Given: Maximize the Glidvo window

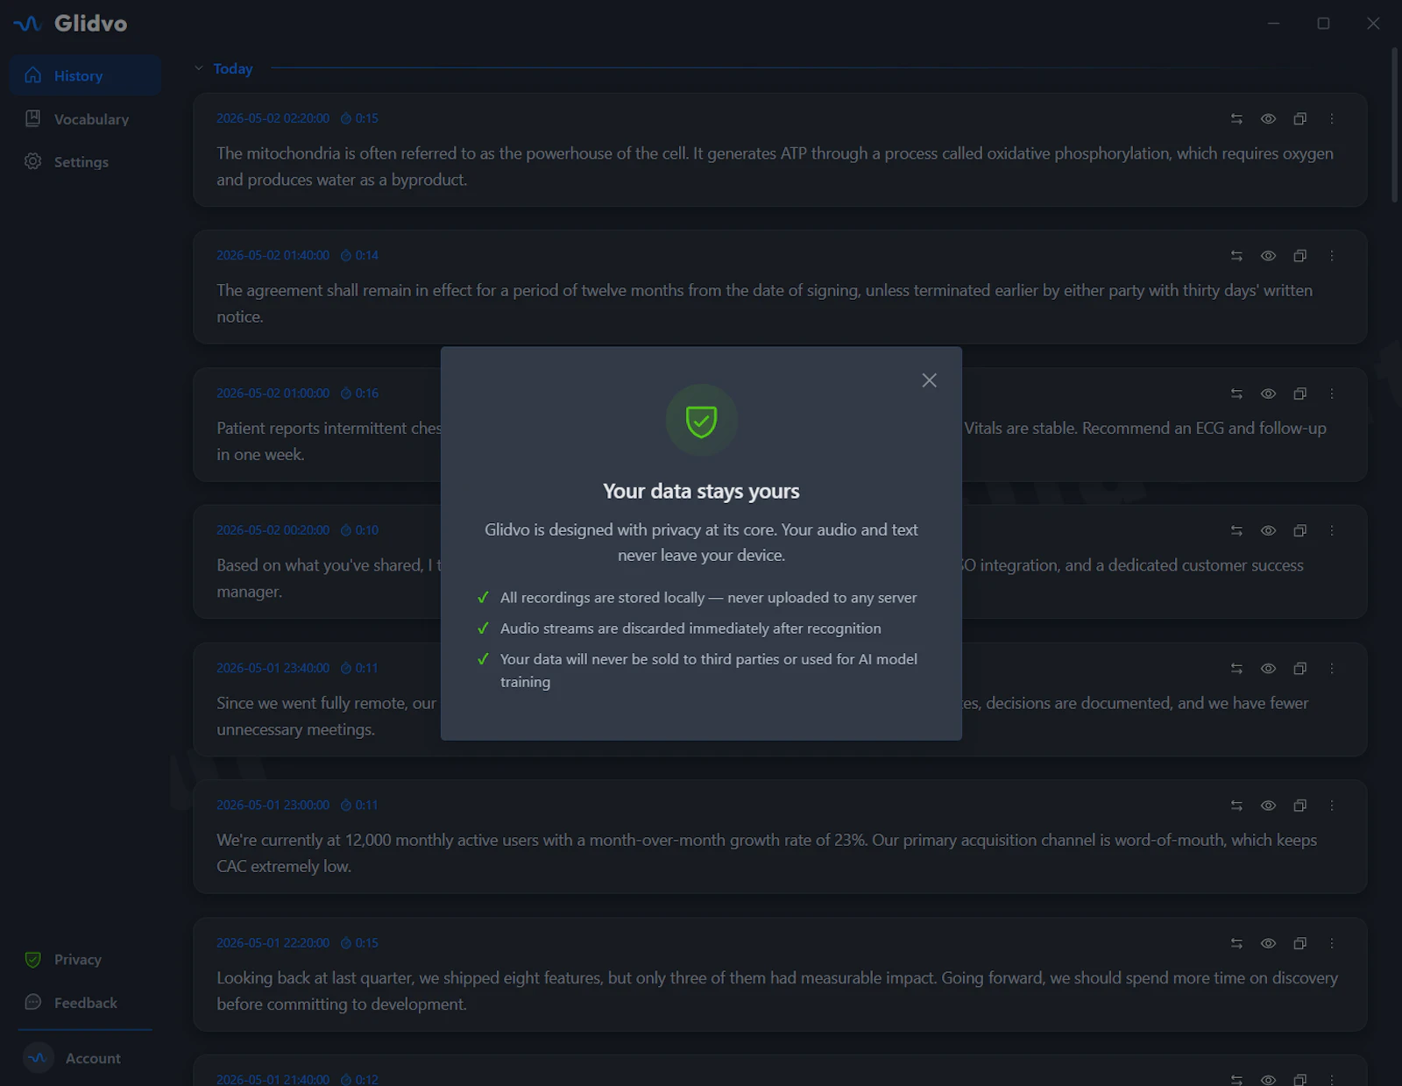Looking at the screenshot, I should (x=1323, y=24).
